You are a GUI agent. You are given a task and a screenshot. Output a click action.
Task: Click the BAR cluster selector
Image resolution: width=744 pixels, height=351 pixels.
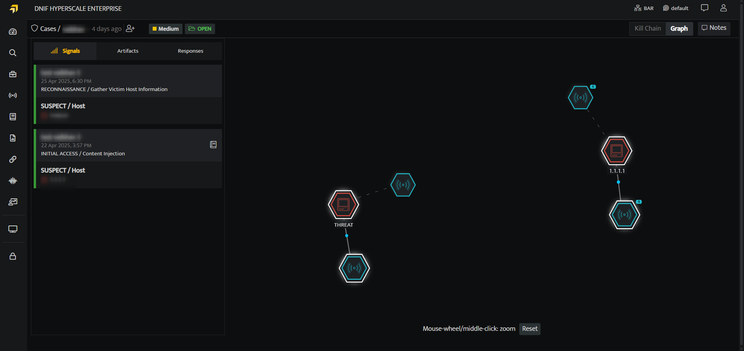pos(644,8)
